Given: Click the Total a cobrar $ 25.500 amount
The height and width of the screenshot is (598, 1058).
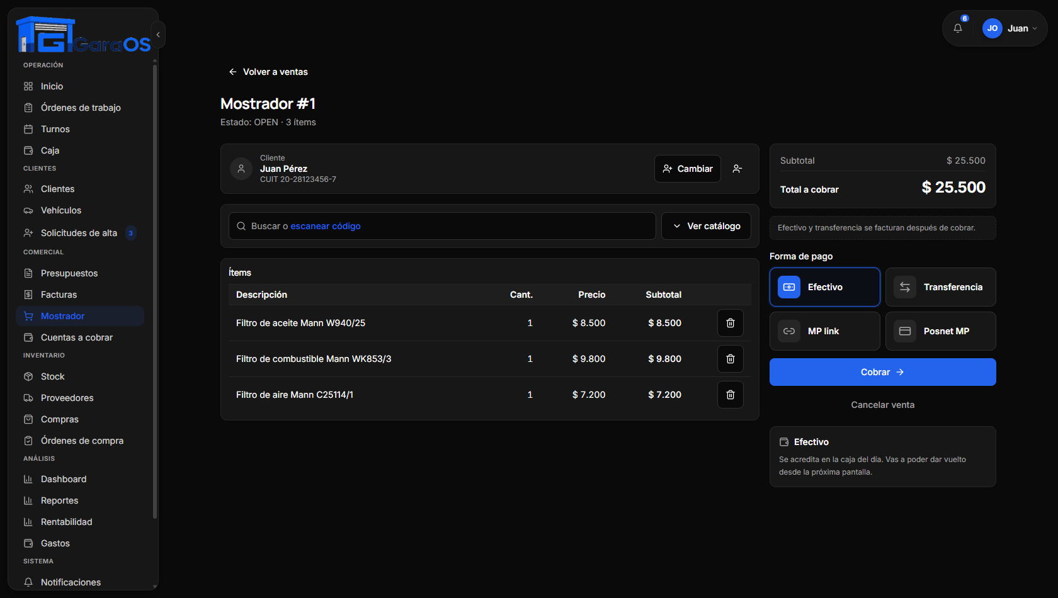Looking at the screenshot, I should coord(953,188).
